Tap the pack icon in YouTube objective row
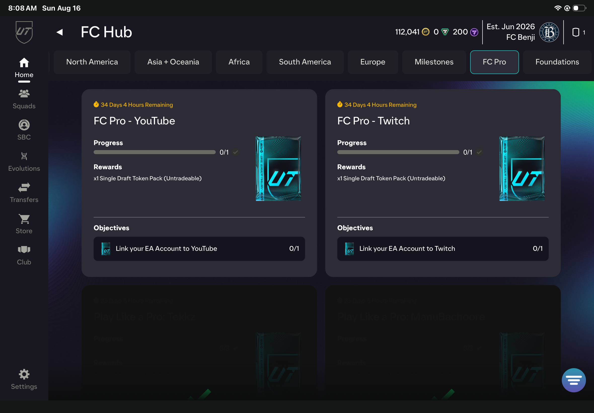The image size is (594, 413). click(x=106, y=249)
